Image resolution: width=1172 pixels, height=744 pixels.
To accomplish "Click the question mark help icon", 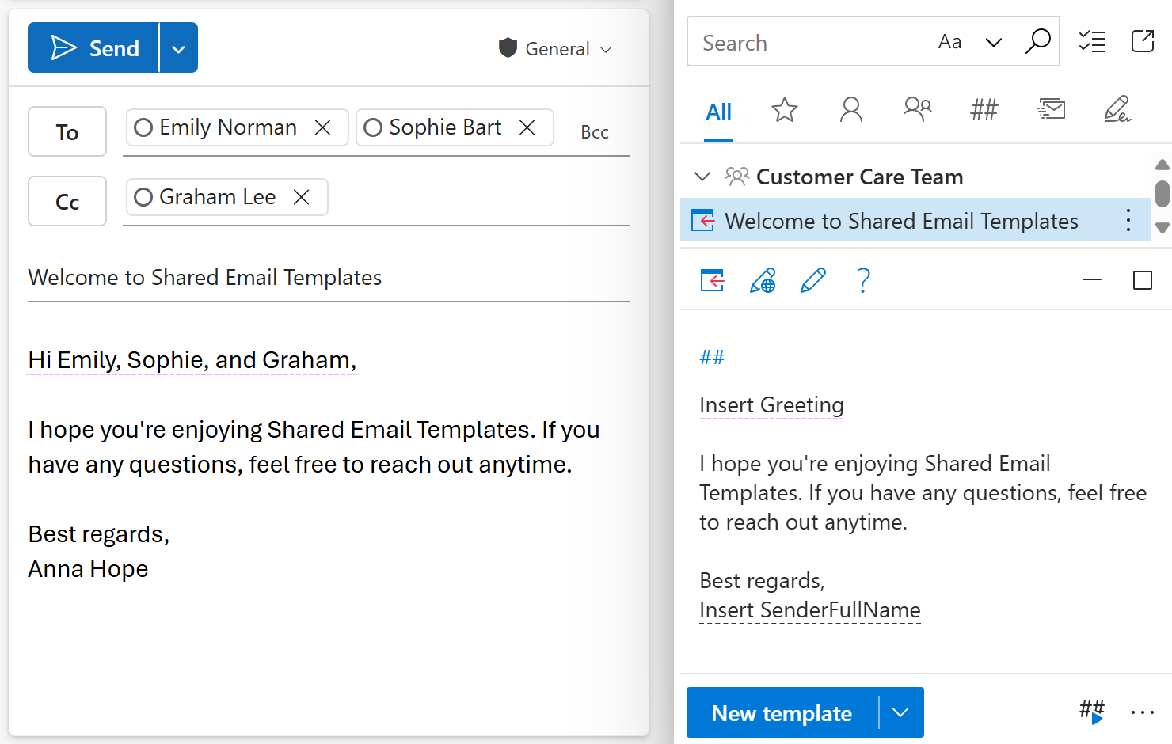I will tap(864, 280).
